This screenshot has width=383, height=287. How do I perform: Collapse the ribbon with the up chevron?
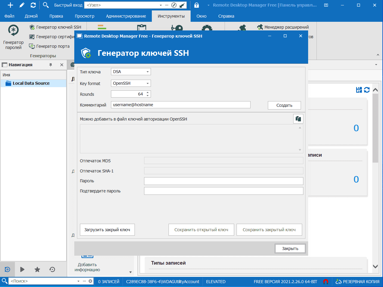point(378,55)
